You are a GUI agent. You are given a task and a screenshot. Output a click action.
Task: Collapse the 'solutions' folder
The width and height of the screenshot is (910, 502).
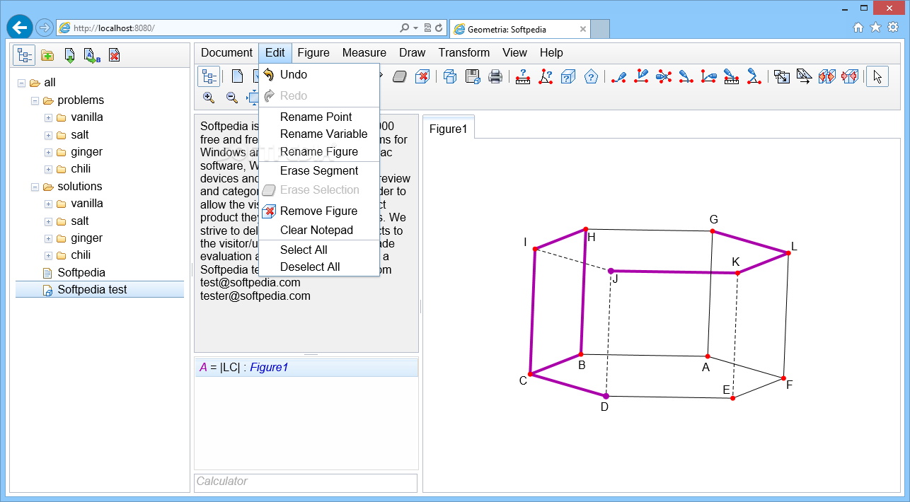coord(35,187)
